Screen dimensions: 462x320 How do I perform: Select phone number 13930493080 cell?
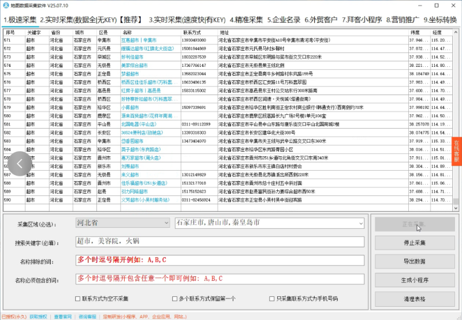coord(199,40)
